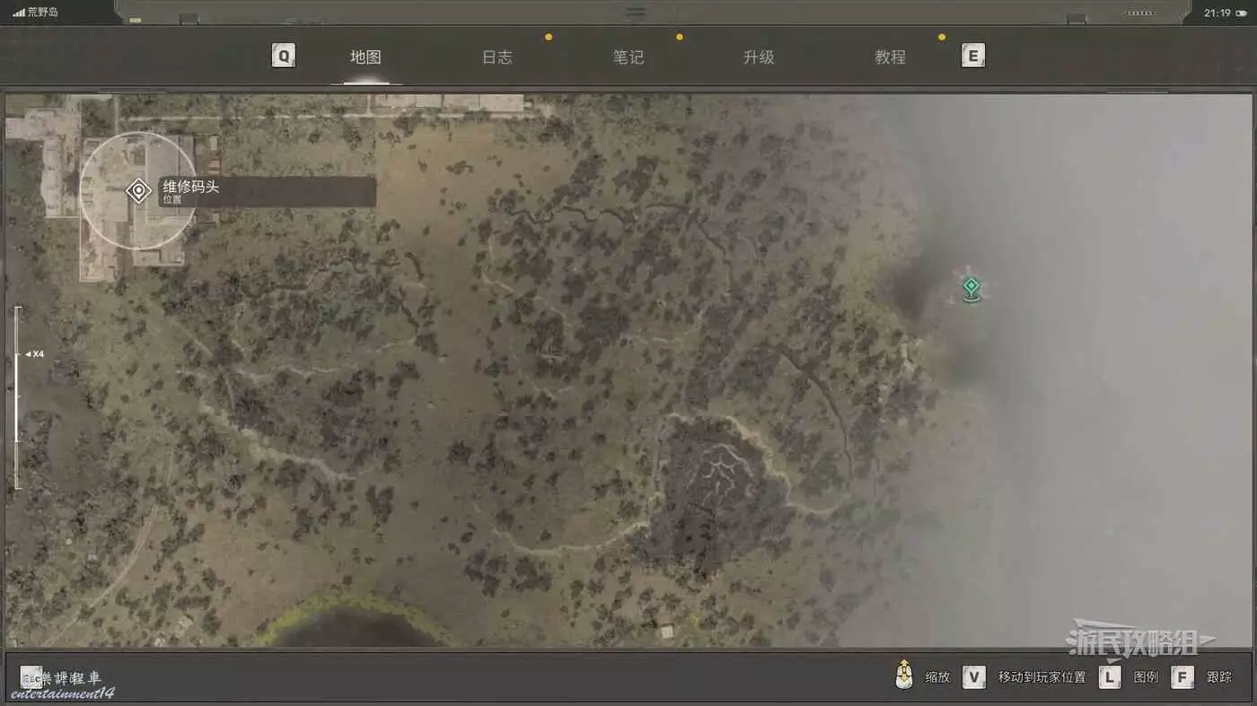Image resolution: width=1257 pixels, height=706 pixels.
Task: Click the 移动到玩家位置 label
Action: 1042,677
